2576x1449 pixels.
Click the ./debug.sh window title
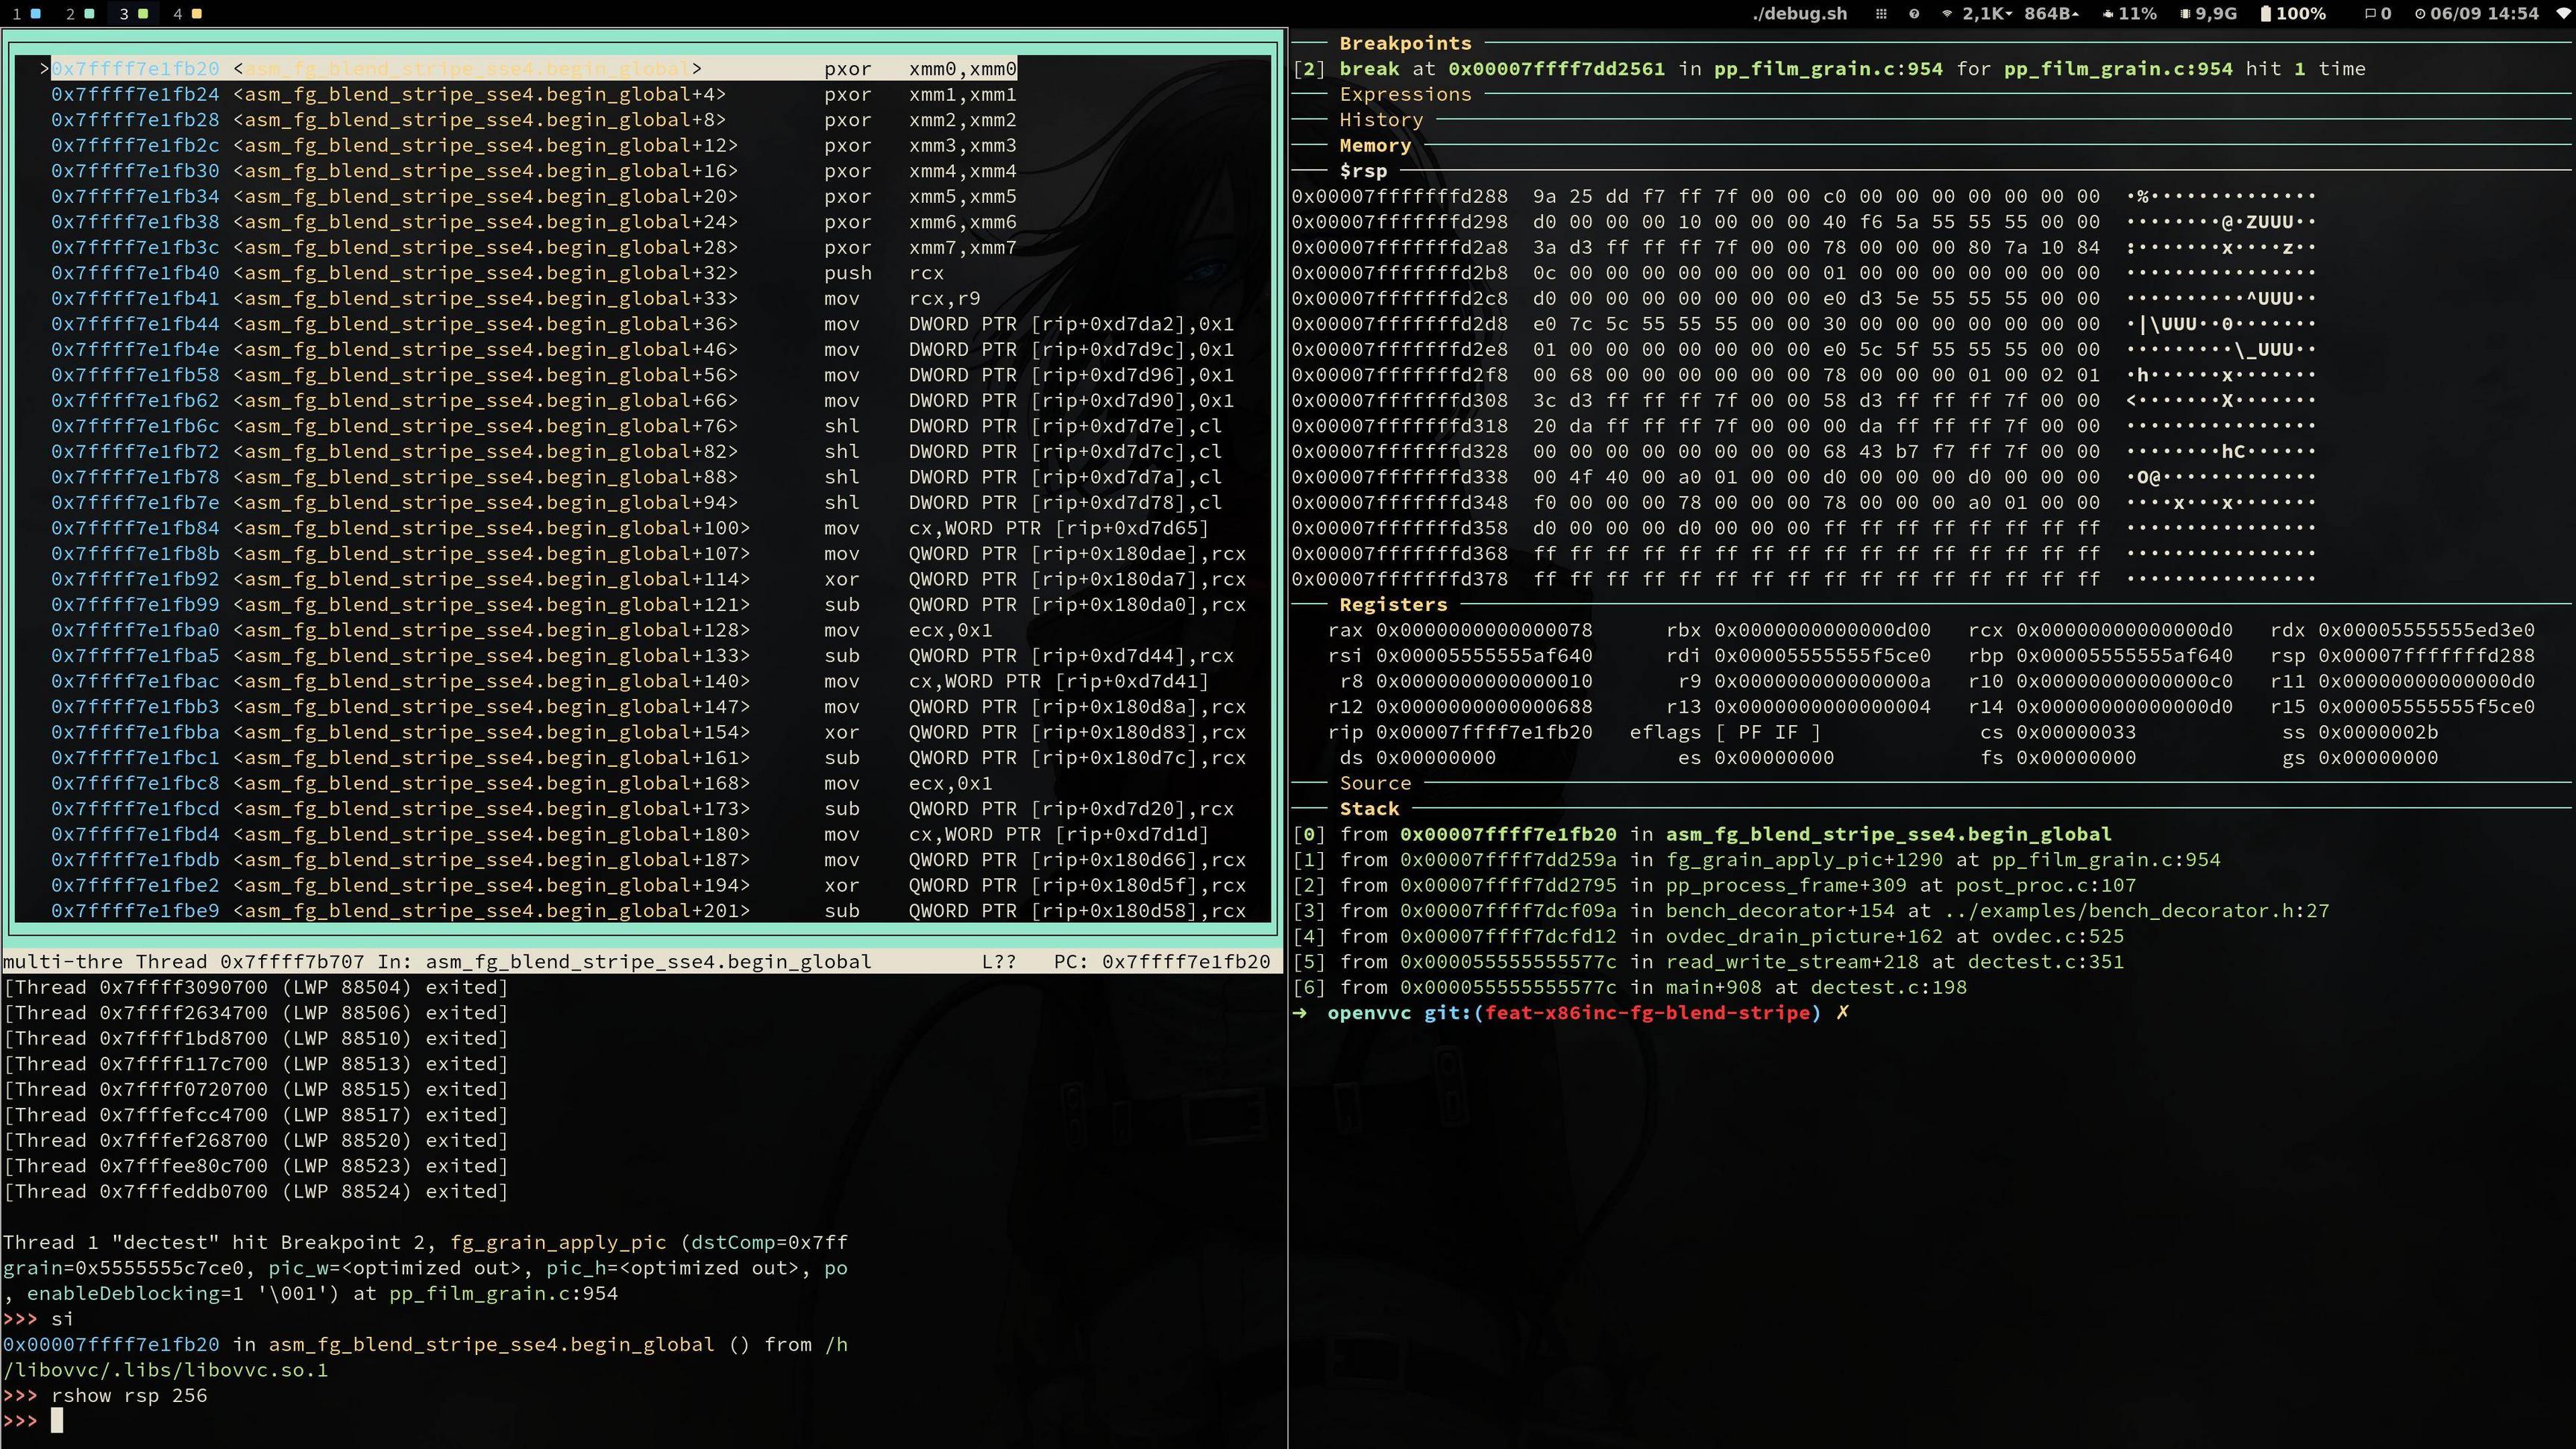pos(1799,13)
